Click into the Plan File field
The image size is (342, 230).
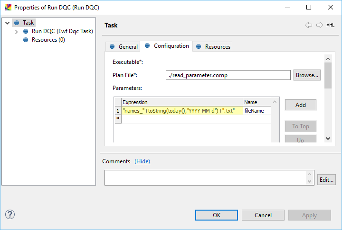click(x=228, y=75)
